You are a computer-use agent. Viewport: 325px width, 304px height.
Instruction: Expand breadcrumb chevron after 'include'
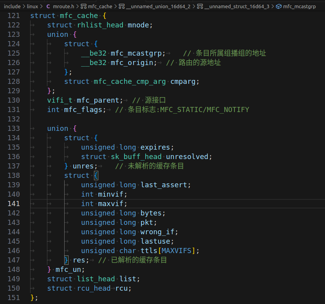click(24, 6)
